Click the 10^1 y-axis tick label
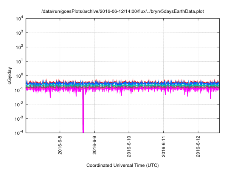Viewport: 242px width, 169px height. point(19,61)
